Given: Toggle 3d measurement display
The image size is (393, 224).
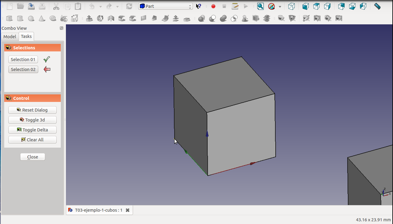Looking at the screenshot, I should 32,120.
